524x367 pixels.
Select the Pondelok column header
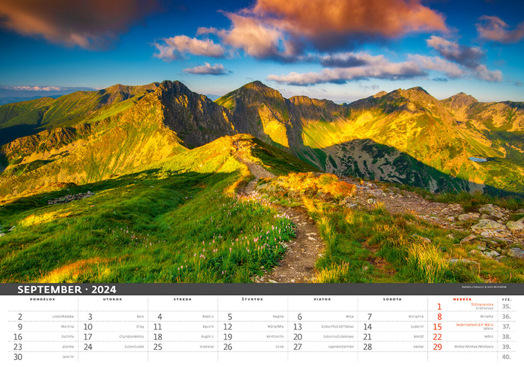(42, 299)
